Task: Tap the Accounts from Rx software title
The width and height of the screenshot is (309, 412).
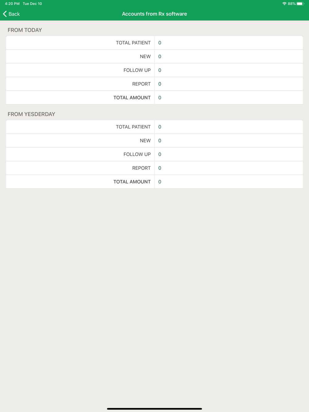Action: 154,14
